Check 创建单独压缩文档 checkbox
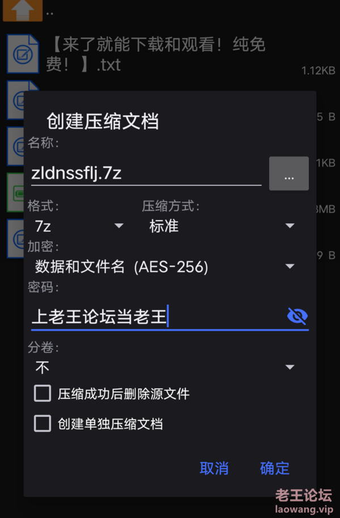 tap(42, 423)
